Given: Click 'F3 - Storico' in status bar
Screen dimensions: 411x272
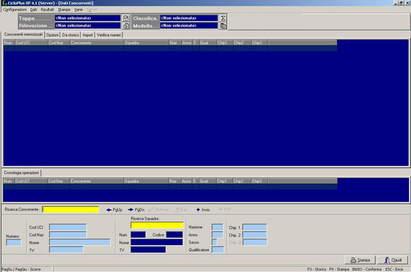Looking at the screenshot, I should point(316,269).
